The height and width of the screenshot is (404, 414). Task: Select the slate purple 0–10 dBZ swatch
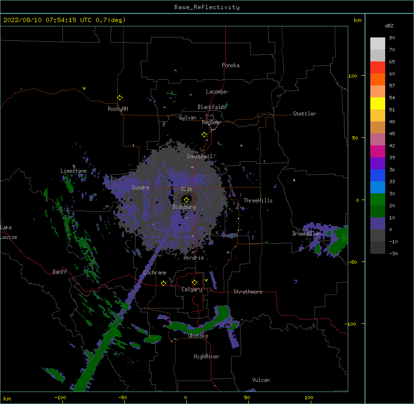coord(377,224)
